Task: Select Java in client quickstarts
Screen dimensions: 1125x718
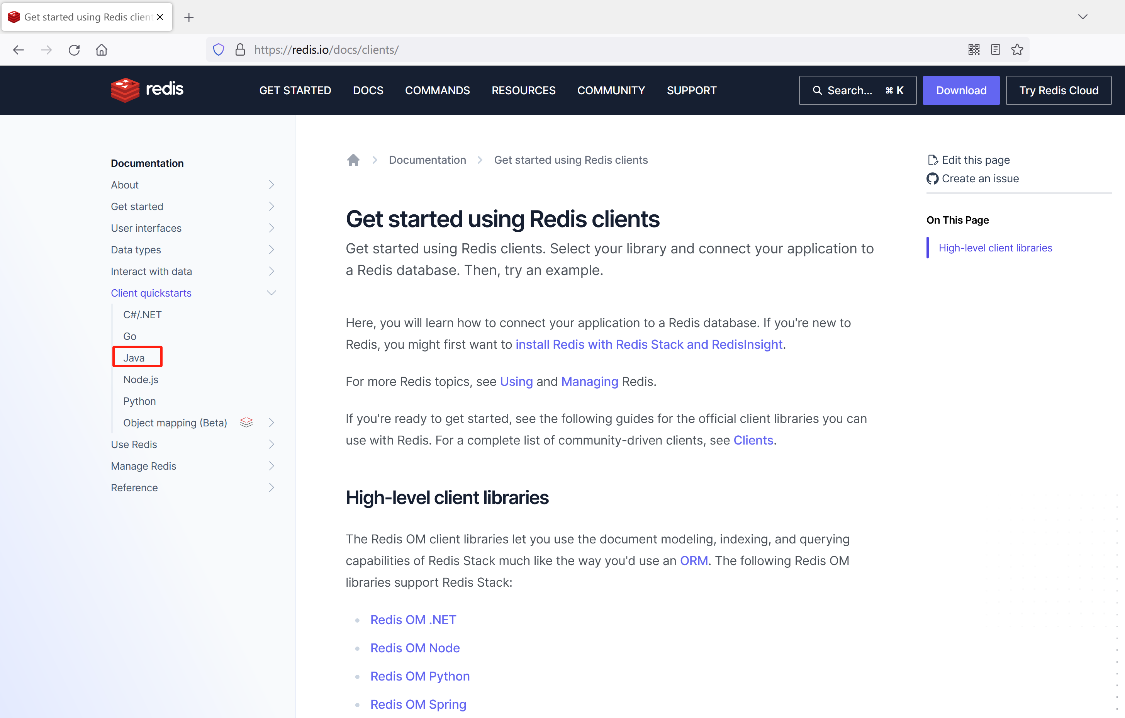Action: 134,358
